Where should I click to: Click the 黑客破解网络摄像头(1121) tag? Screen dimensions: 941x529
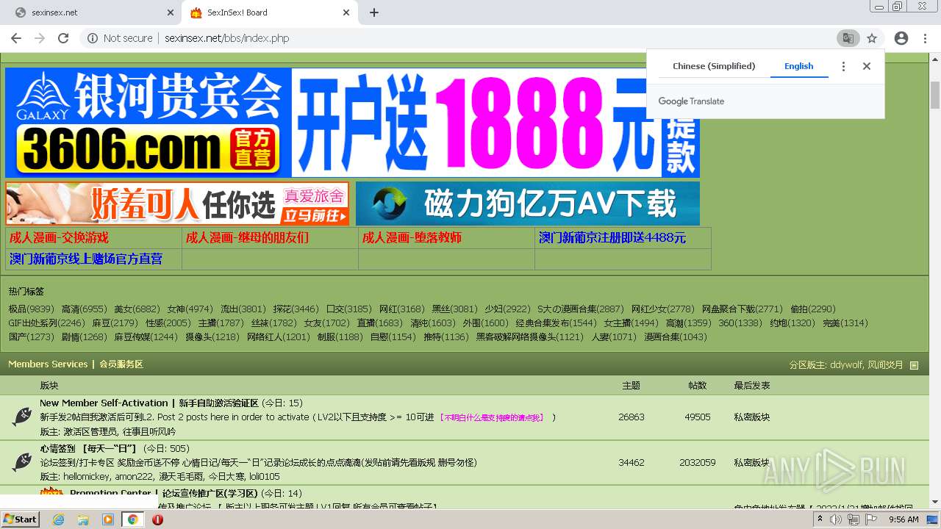pyautogui.click(x=529, y=337)
